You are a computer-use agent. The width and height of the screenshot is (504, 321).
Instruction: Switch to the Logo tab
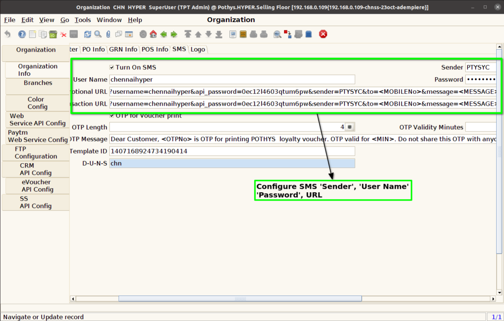tap(198, 50)
